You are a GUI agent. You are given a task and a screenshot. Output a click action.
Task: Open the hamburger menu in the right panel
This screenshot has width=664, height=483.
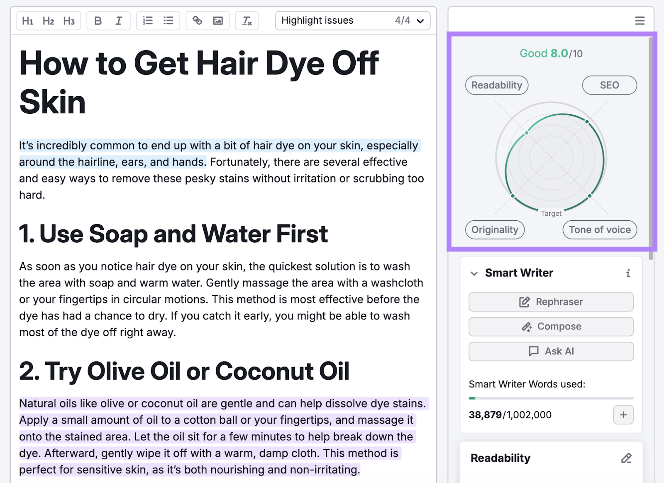coord(639,20)
